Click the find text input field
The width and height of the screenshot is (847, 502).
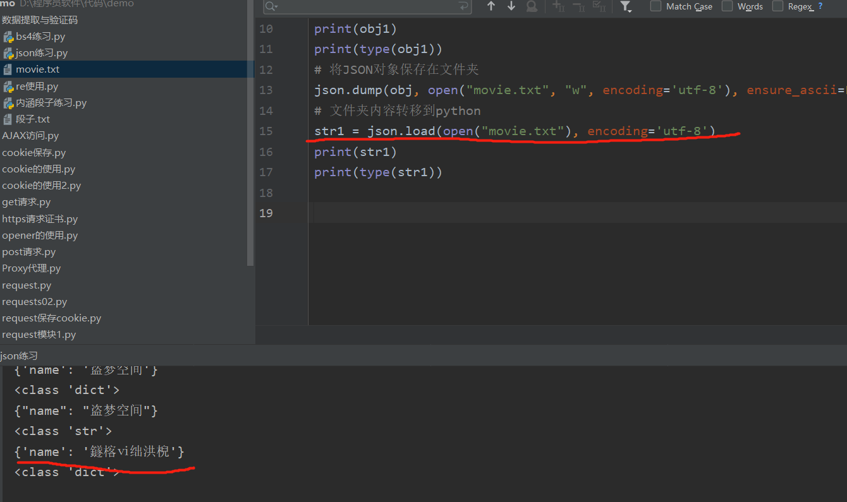tap(367, 6)
